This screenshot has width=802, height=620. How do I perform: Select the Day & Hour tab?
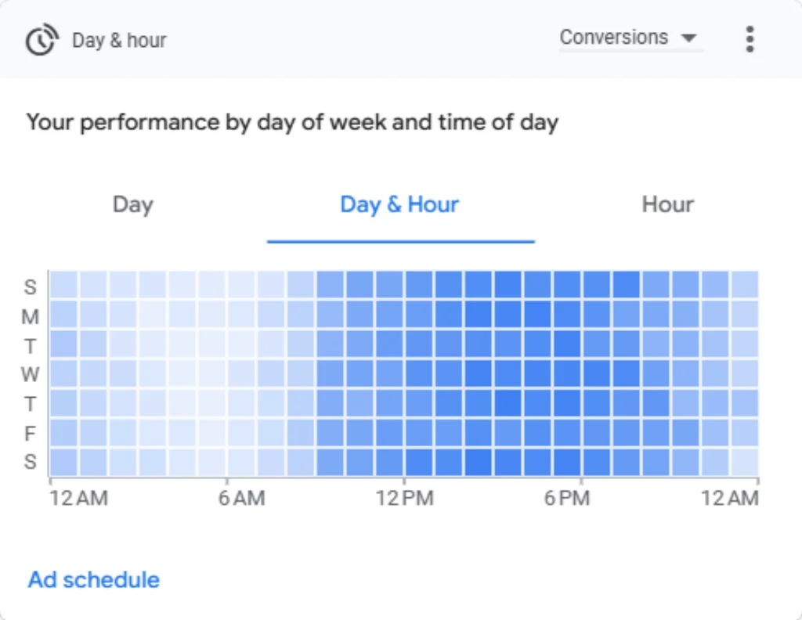400,204
